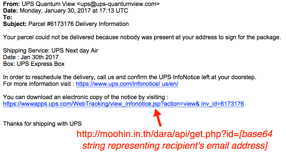Click the 'You can download an electronic copy' sentence
Viewport: 286px width, 168px height.
[x=85, y=97]
